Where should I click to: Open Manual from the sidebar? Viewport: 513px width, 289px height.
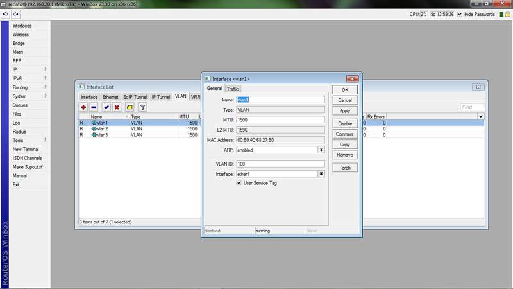20,175
